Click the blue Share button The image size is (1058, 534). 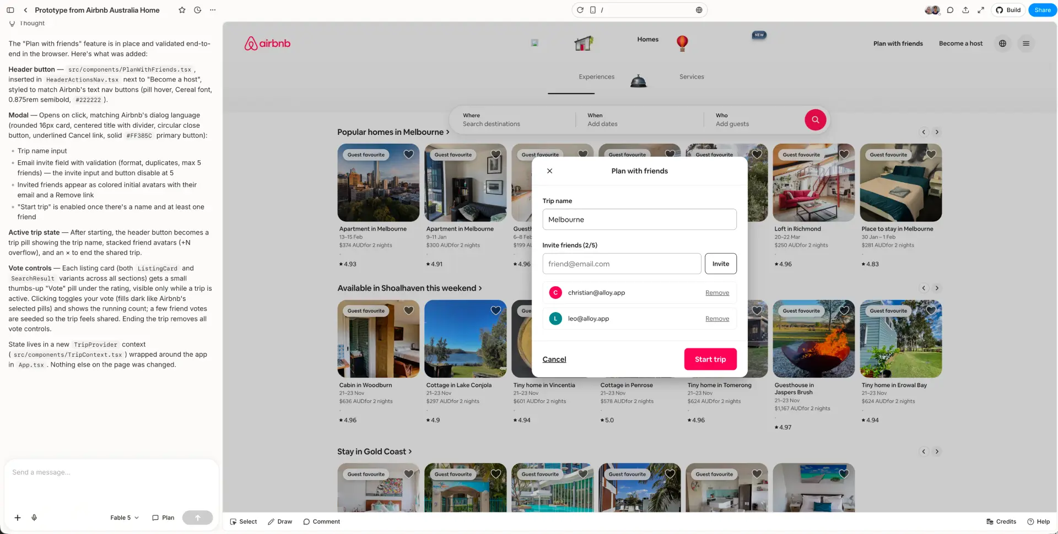[1042, 10]
